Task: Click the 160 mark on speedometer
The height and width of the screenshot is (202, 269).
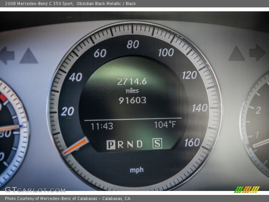Action: pos(192,143)
